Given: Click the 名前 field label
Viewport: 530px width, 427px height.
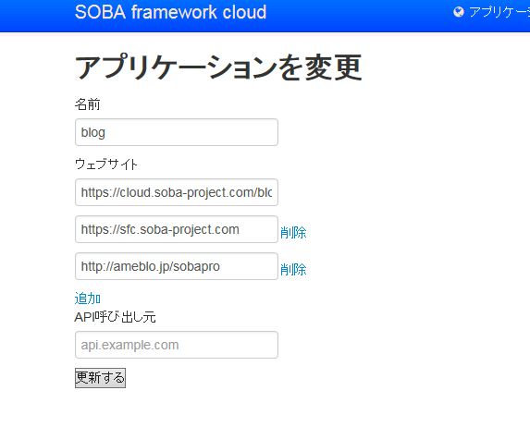Looking at the screenshot, I should point(88,104).
